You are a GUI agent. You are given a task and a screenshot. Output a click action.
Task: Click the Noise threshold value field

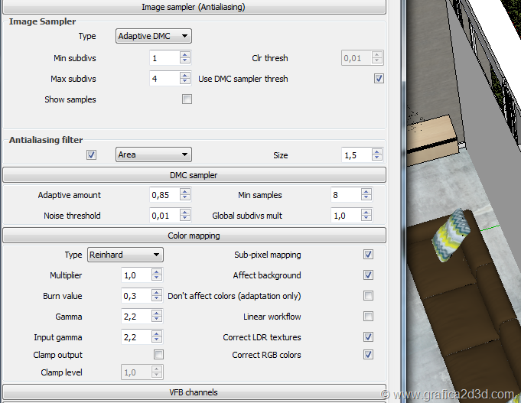(164, 216)
